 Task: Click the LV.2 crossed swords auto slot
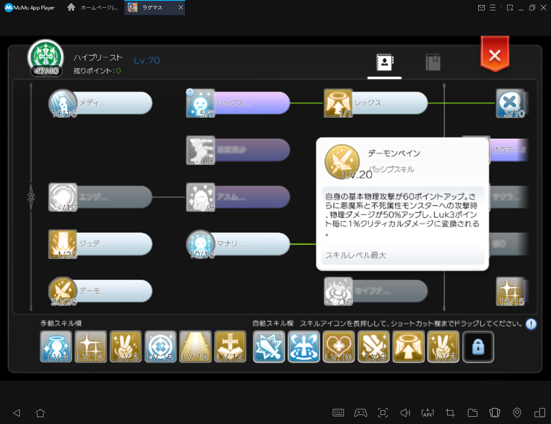point(374,346)
